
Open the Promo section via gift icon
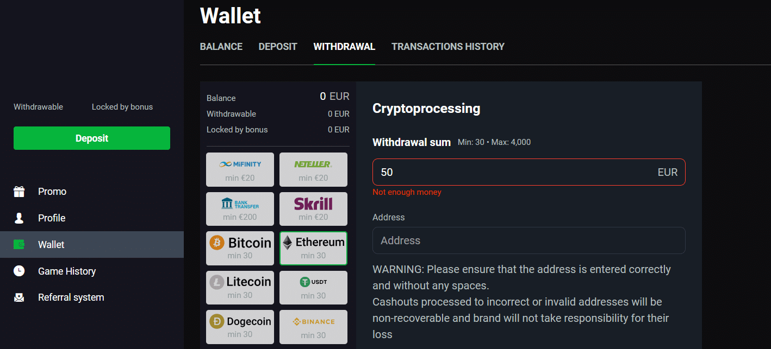tap(52, 191)
